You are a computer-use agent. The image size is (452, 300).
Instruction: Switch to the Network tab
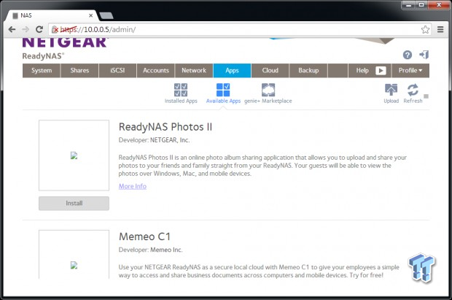pyautogui.click(x=194, y=71)
